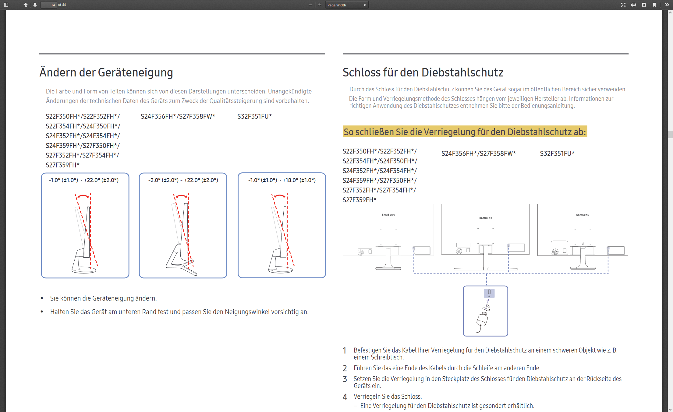Print the document
This screenshot has height=412, width=673.
click(634, 5)
